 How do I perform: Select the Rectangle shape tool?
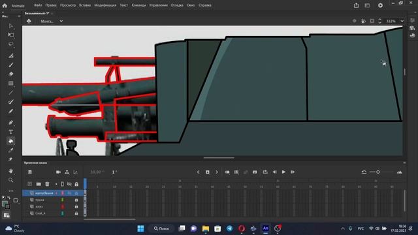pyautogui.click(x=10, y=84)
